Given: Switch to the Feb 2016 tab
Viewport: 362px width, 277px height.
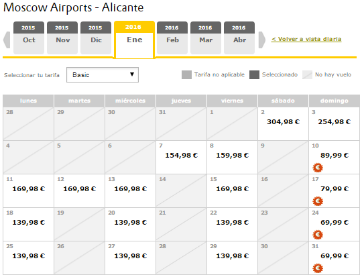Looking at the screenshot, I should click(172, 38).
